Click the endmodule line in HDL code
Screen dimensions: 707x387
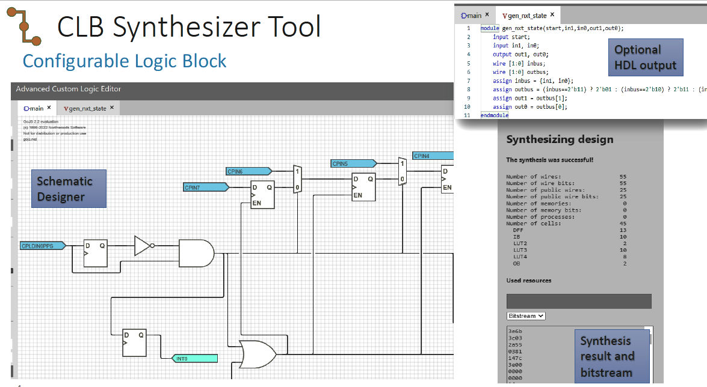coord(495,115)
